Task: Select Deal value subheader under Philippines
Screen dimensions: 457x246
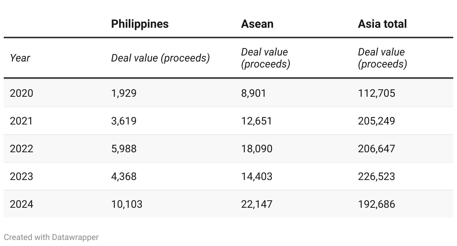Action: pyautogui.click(x=160, y=58)
